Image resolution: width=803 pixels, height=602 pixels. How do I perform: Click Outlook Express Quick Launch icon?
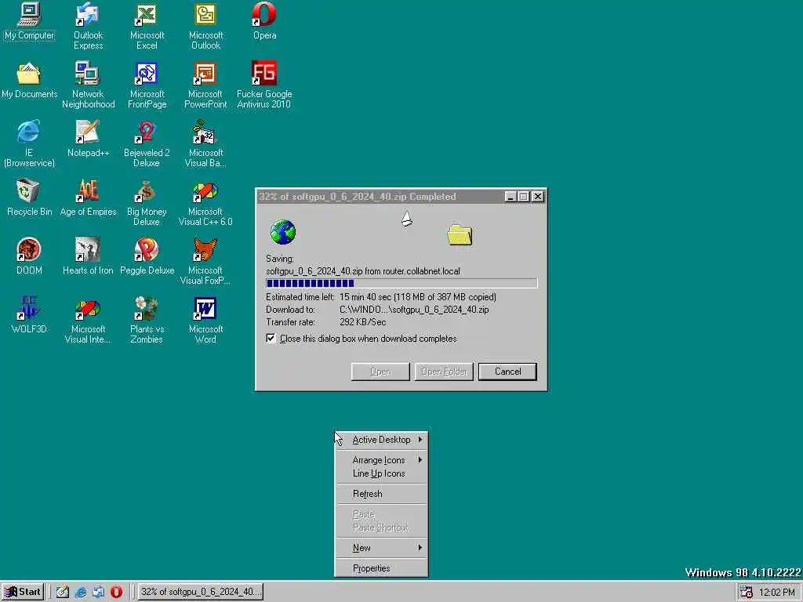(98, 593)
